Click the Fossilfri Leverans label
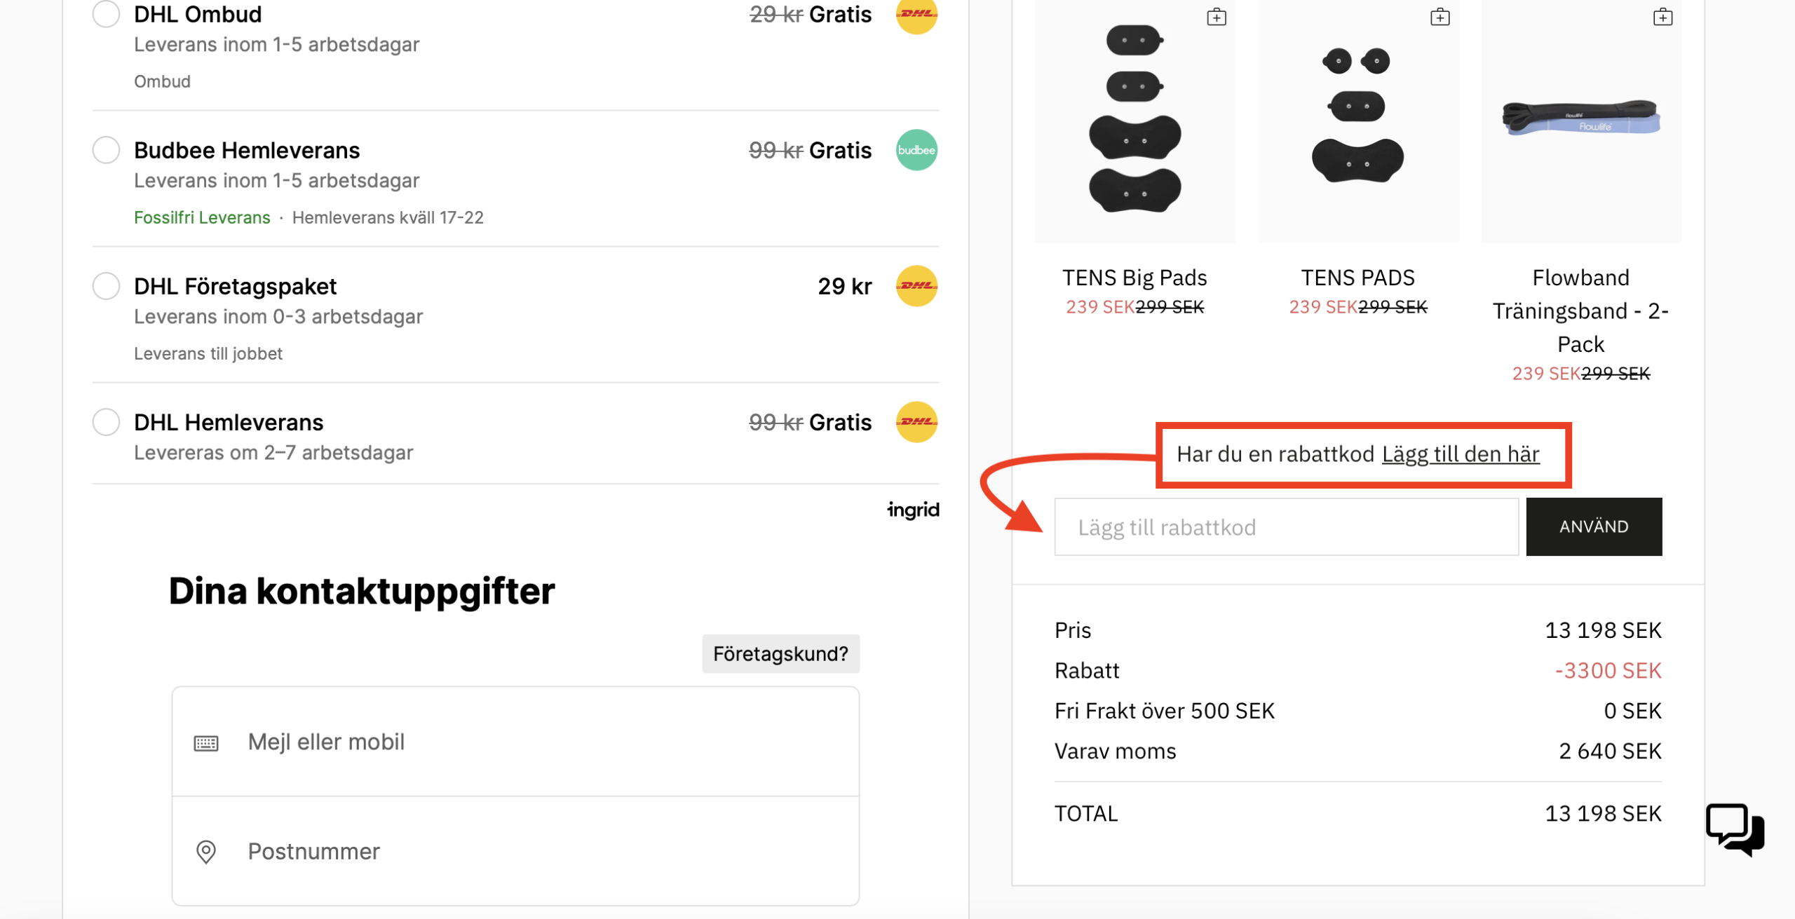 coord(202,217)
